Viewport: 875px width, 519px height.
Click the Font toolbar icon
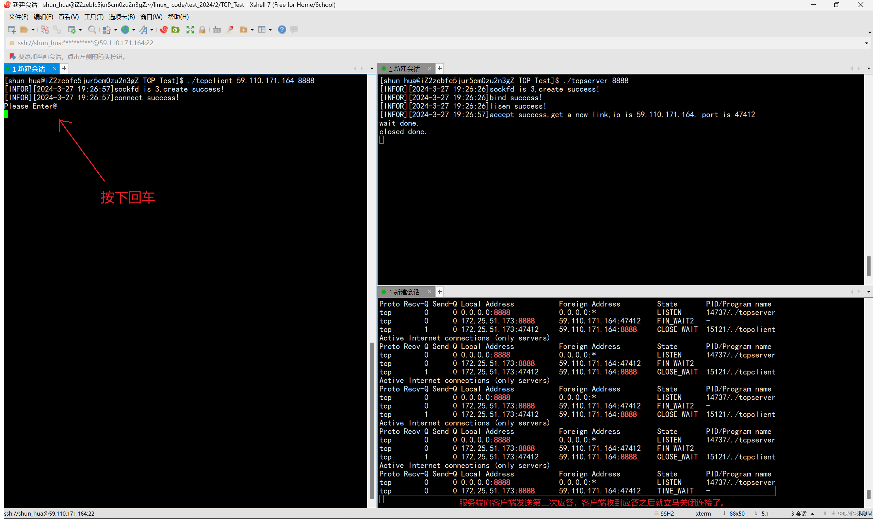pos(143,30)
